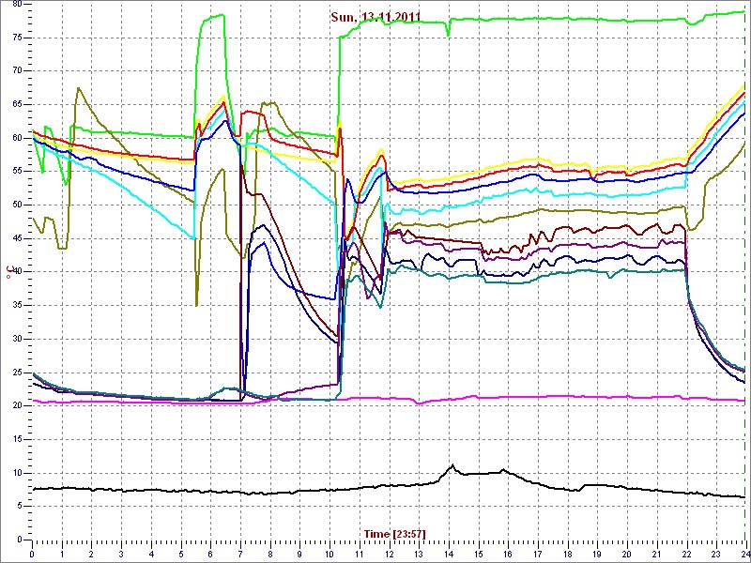The height and width of the screenshot is (563, 751).
Task: Click hour 3 label on time axis
Action: (122, 554)
